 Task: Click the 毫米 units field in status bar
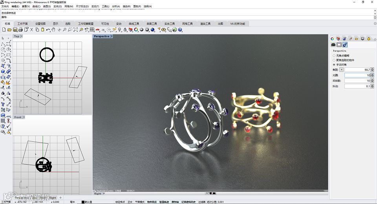coord(72,202)
